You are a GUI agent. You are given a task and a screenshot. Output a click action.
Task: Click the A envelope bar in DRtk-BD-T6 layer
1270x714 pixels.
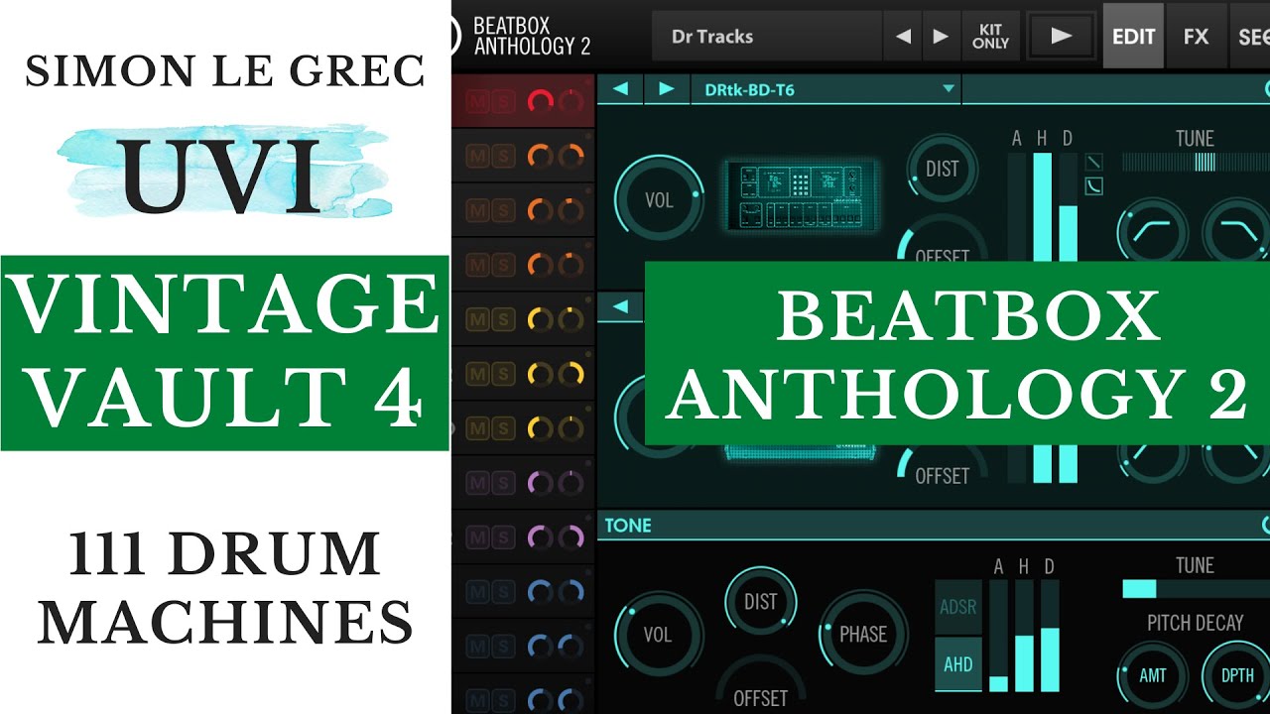1017,206
